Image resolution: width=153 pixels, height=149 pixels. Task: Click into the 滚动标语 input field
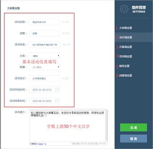pos(45,45)
